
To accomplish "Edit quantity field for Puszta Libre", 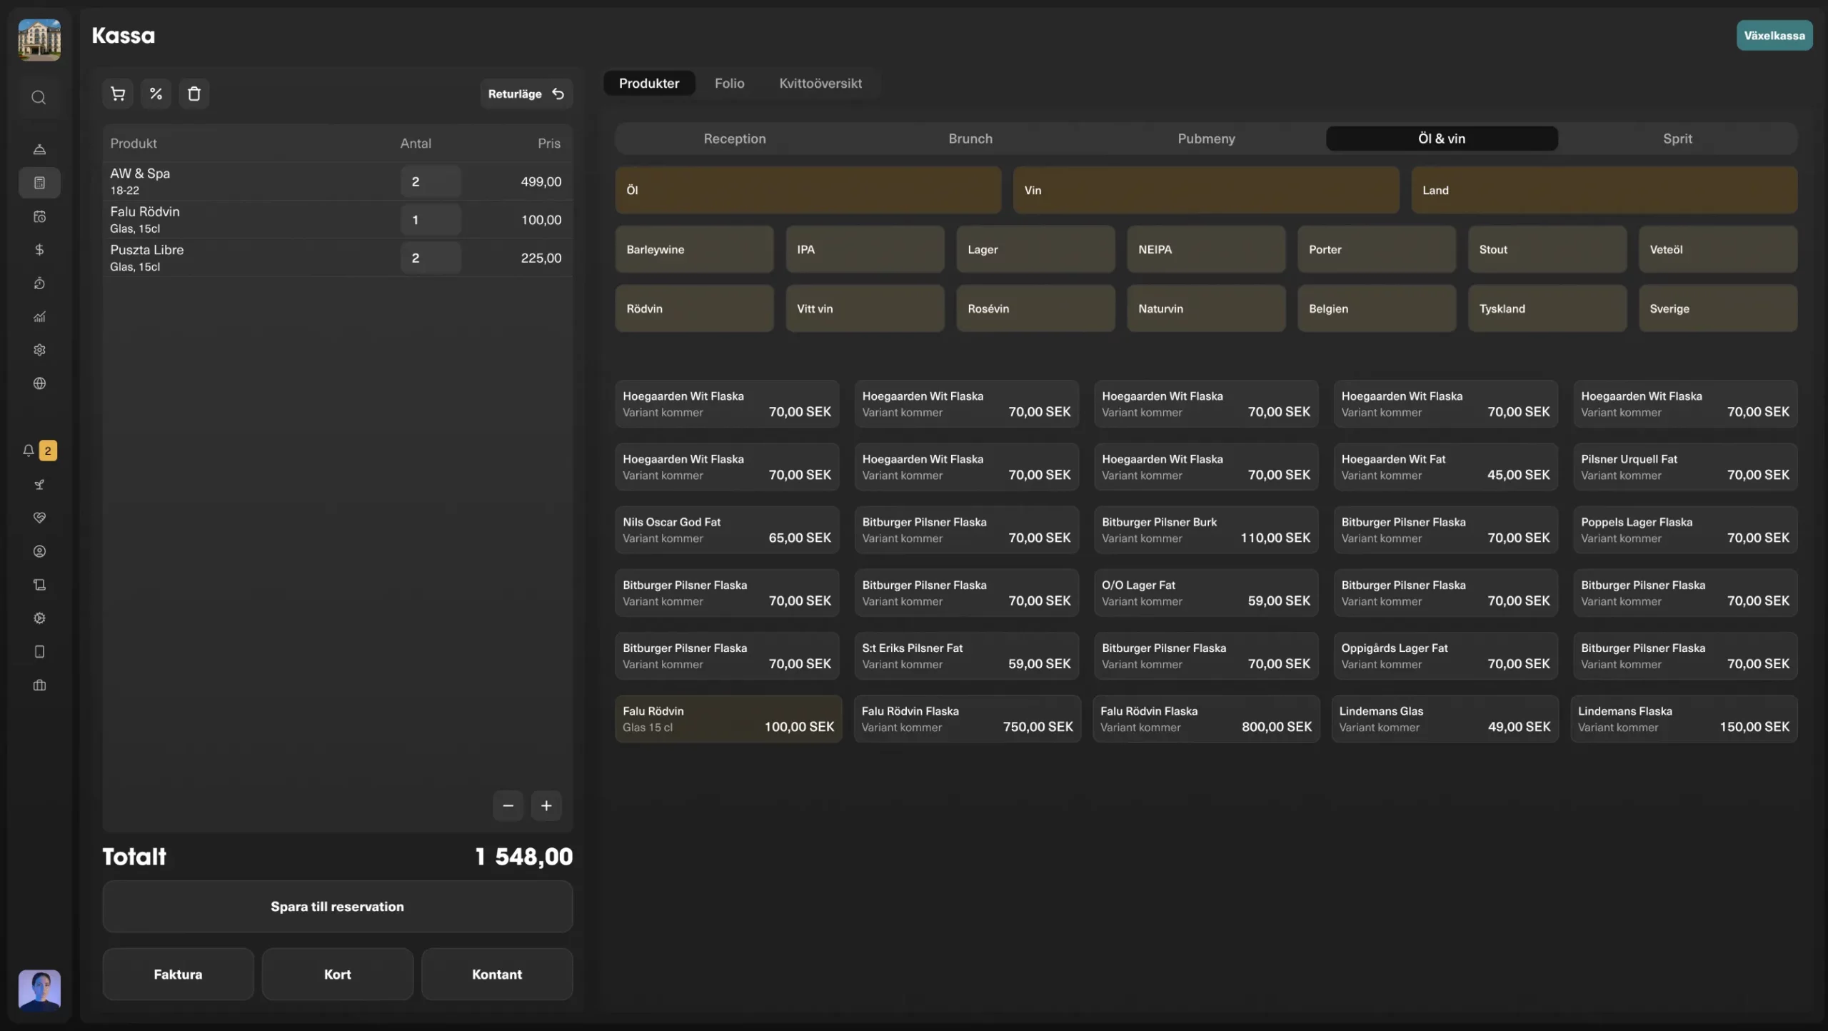I will tap(430, 258).
